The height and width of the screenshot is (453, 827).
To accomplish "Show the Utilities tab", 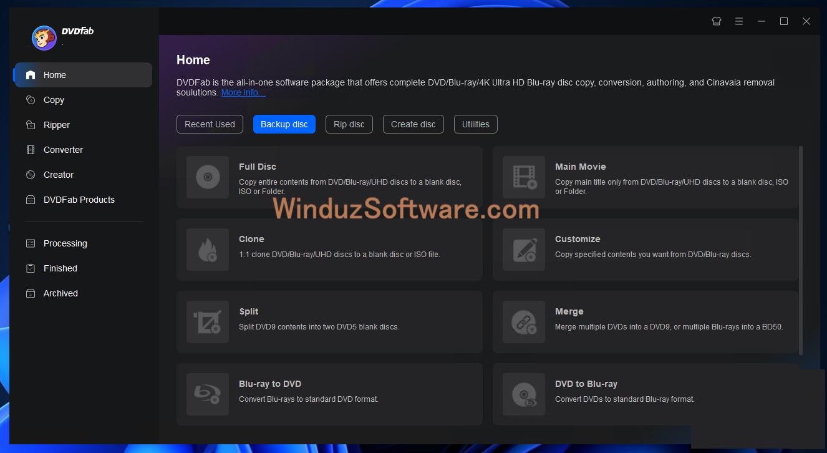I will [x=476, y=124].
